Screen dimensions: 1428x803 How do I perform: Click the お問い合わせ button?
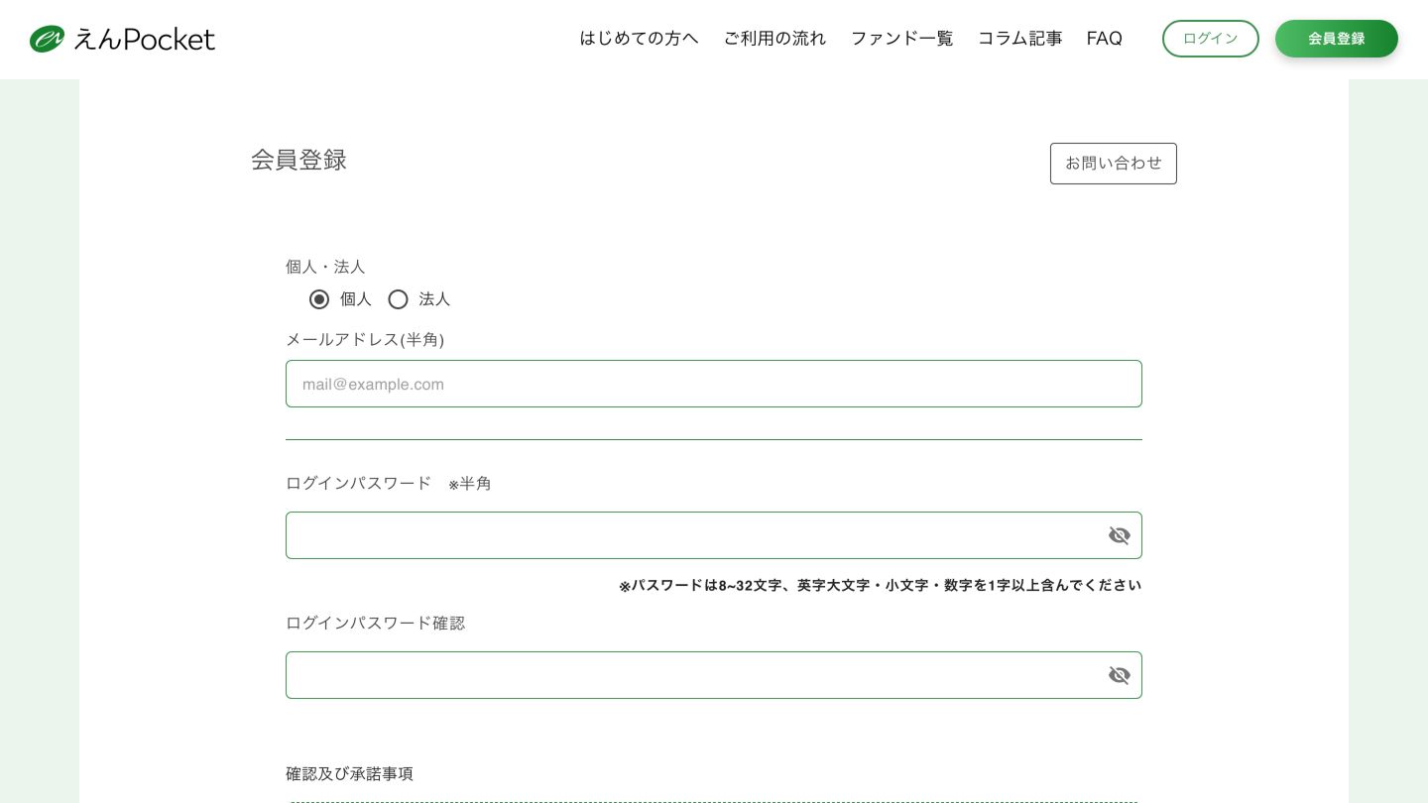pos(1114,164)
